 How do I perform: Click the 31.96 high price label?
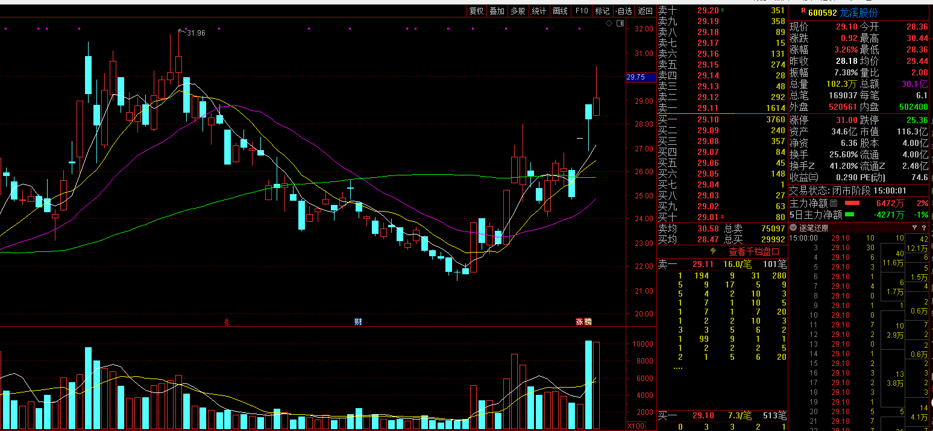coord(196,33)
